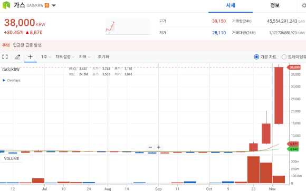
Task: Open the 지표 indicators dropdown
Action: click(84, 57)
